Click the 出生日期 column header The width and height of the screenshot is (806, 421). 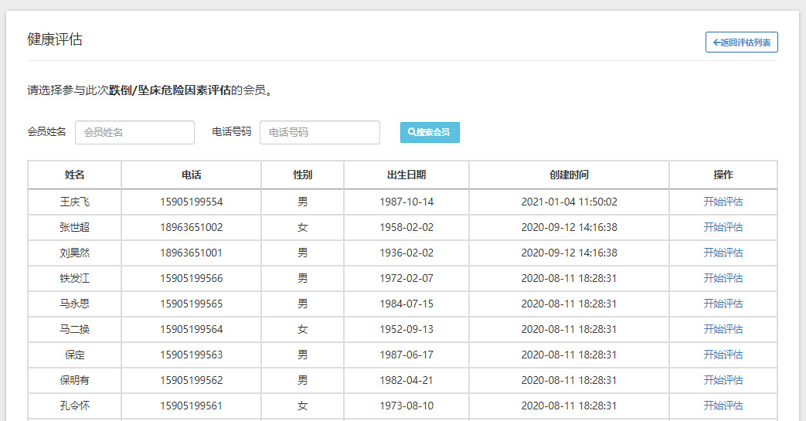406,175
